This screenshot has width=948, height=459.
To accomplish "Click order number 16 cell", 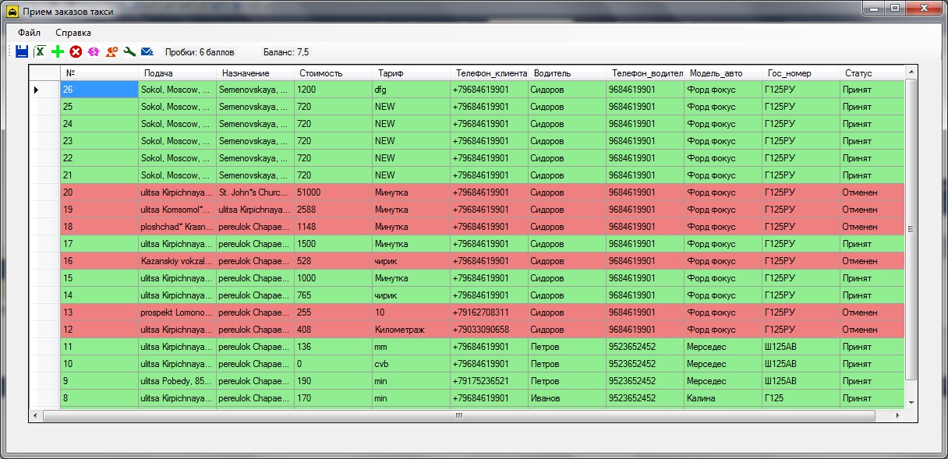I will [99, 261].
